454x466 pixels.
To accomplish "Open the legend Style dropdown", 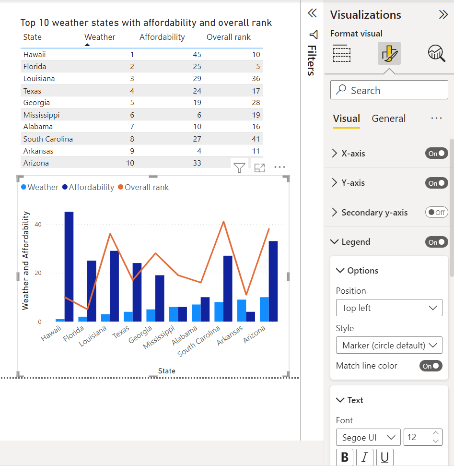I will [389, 345].
